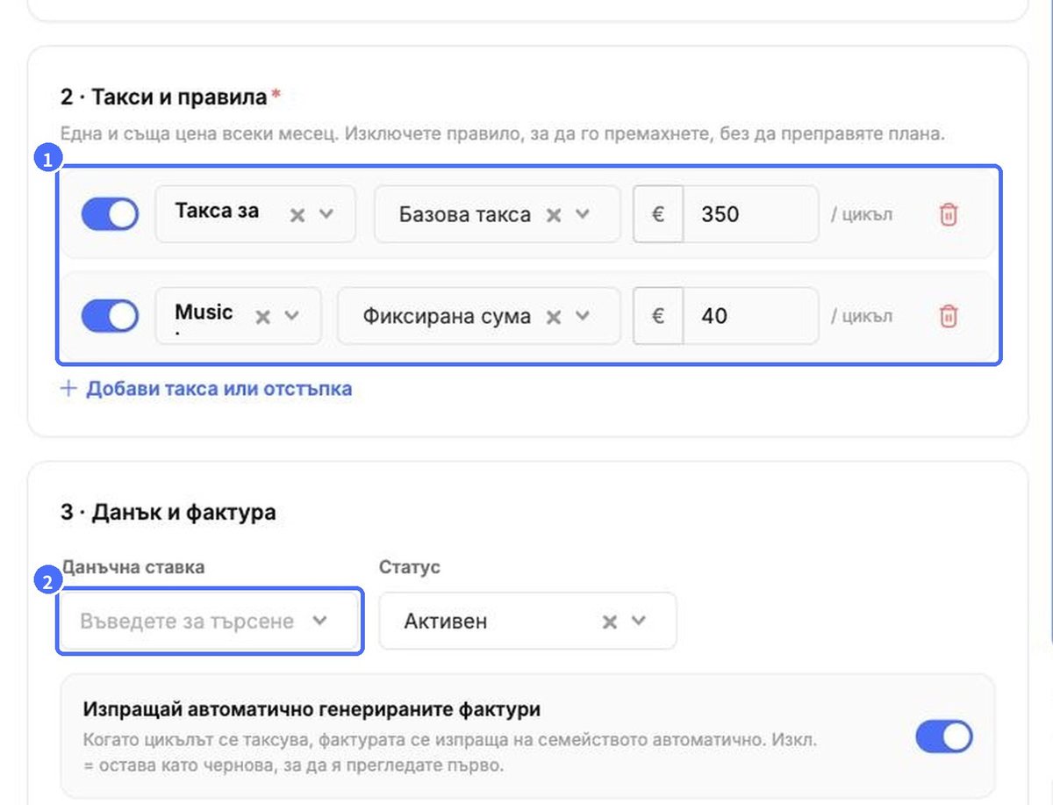The image size is (1053, 805).
Task: Clear the 'Активен' status selection
Action: pos(610,622)
